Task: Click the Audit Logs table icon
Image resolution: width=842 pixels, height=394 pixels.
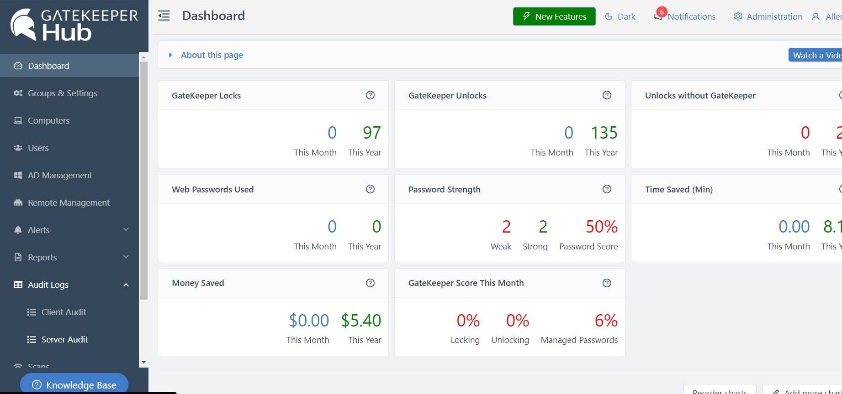Action: coord(18,285)
